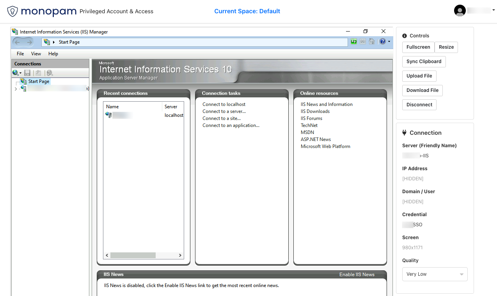Click the Save Connections disk icon
The image size is (497, 296).
pyautogui.click(x=27, y=73)
